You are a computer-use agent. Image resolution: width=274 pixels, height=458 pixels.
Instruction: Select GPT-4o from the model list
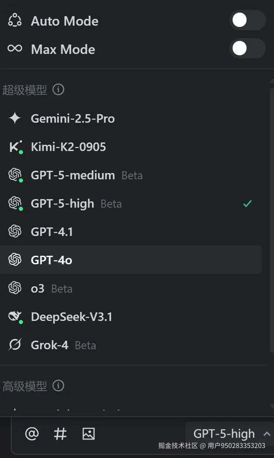pyautogui.click(x=130, y=260)
